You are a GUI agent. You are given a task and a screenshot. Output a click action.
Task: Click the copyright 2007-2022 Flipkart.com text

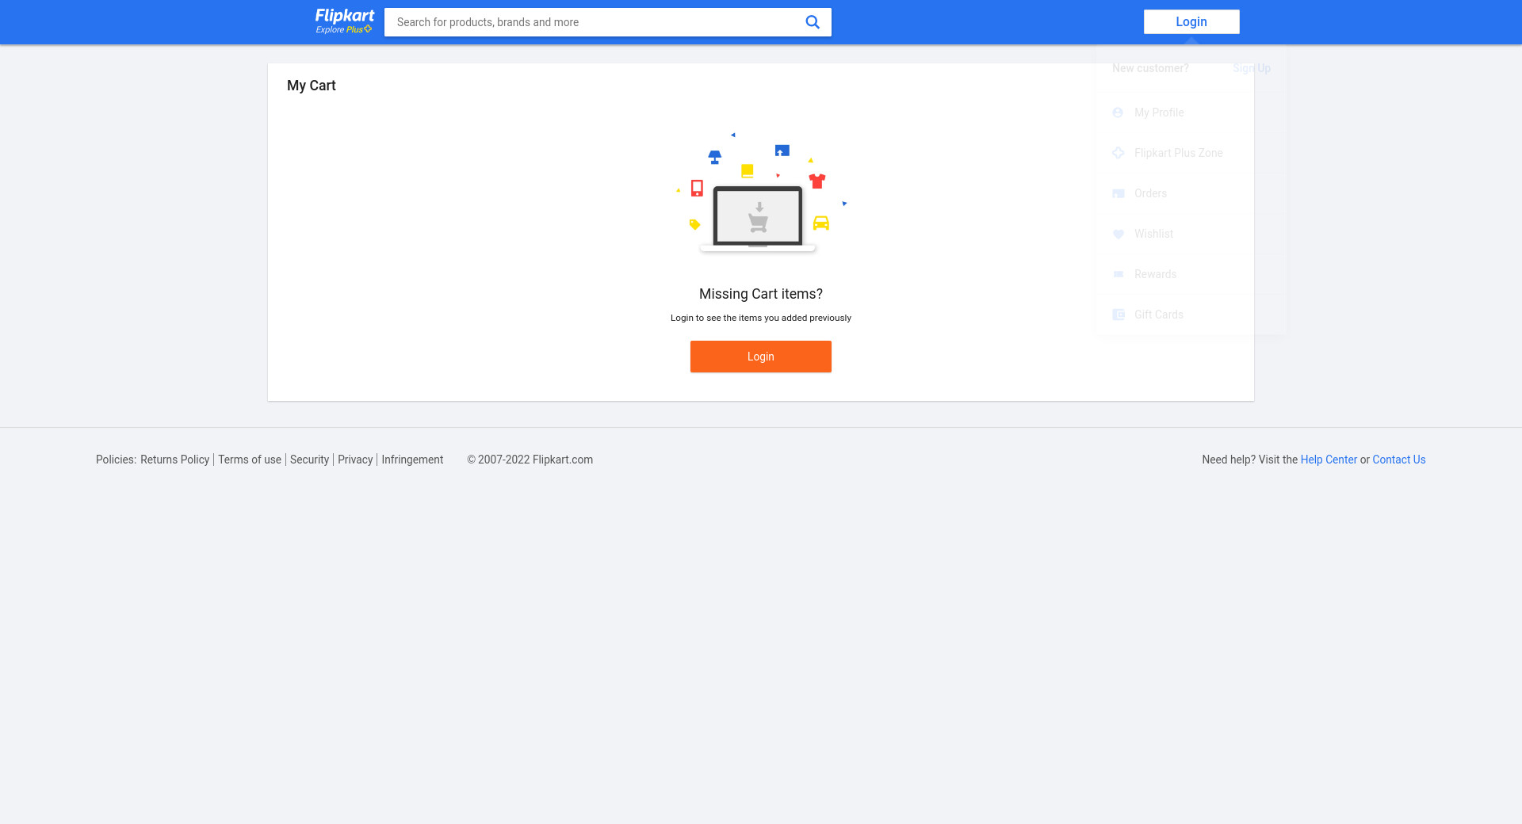[530, 460]
